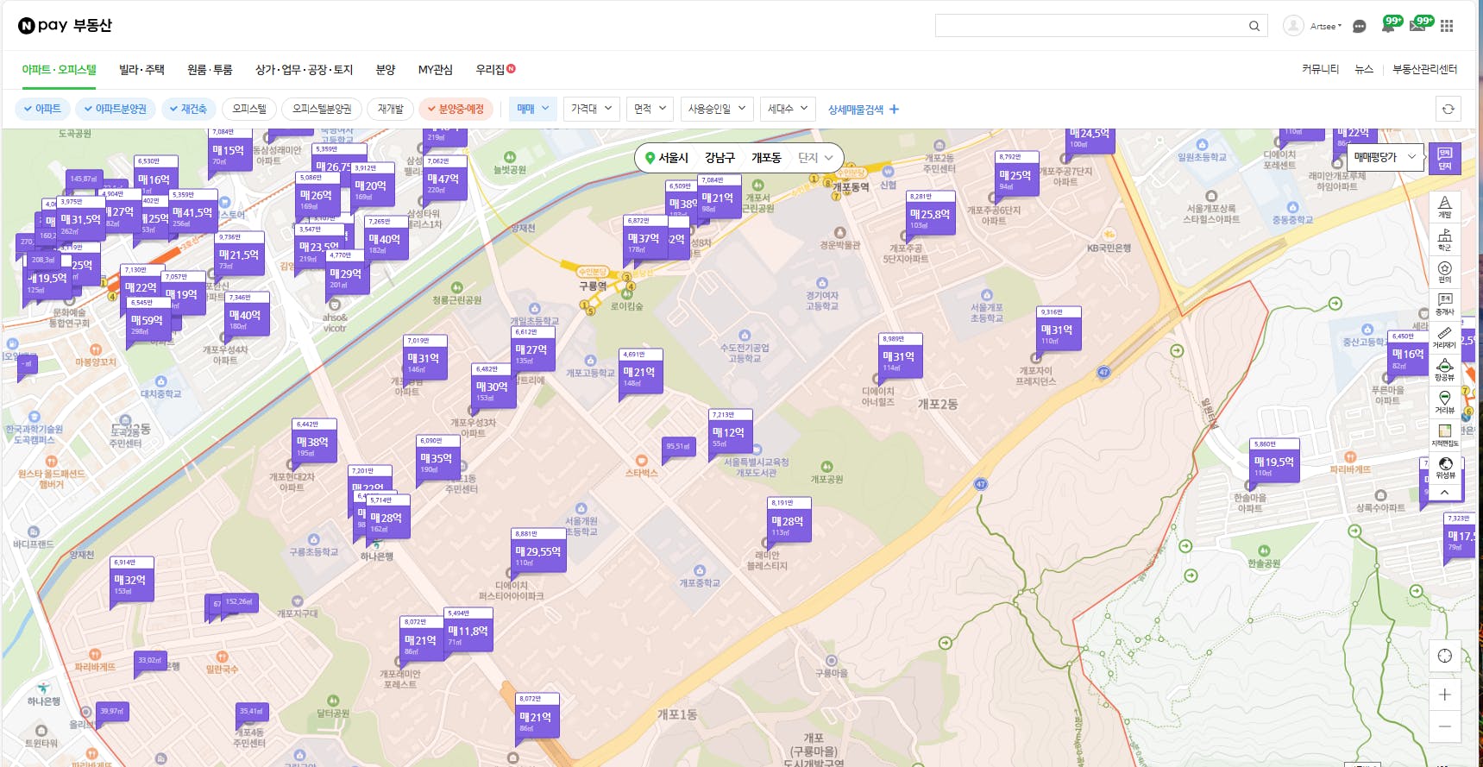Focus the top search input field
The height and width of the screenshot is (767, 1483).
1090,26
